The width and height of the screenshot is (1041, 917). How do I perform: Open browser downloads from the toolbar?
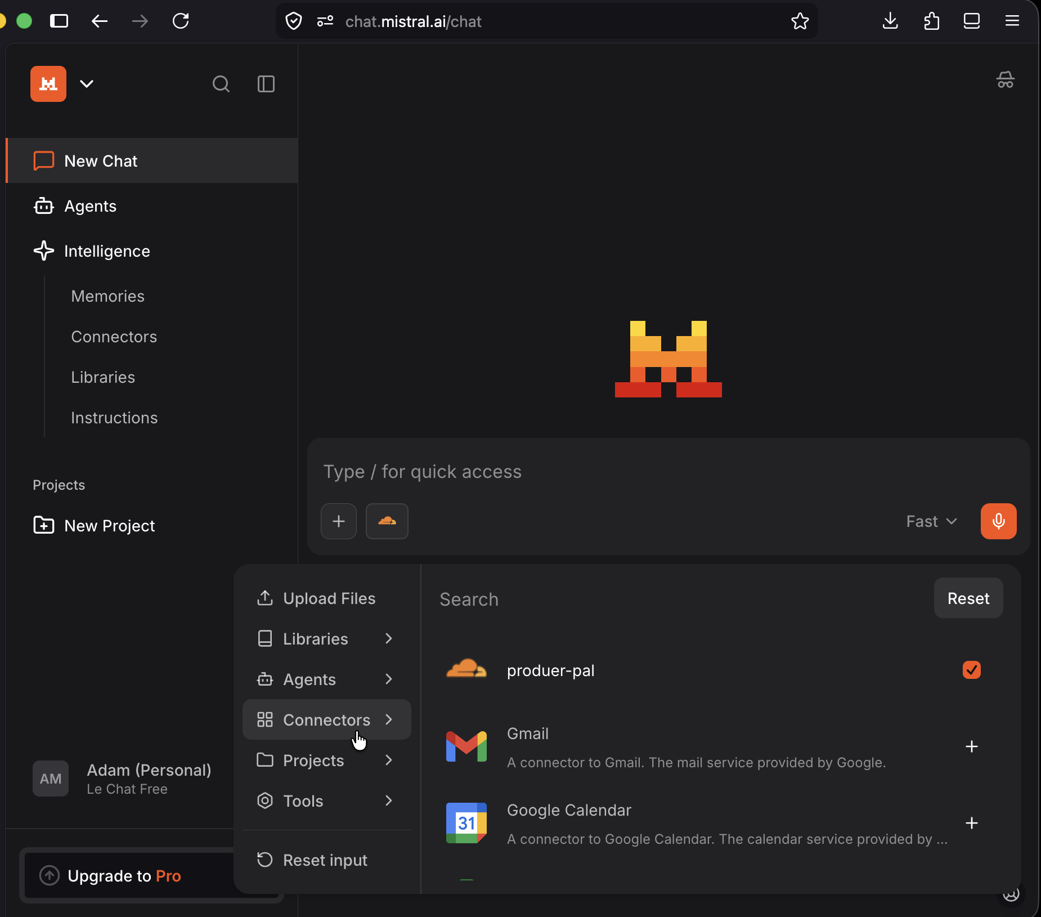[x=890, y=21]
